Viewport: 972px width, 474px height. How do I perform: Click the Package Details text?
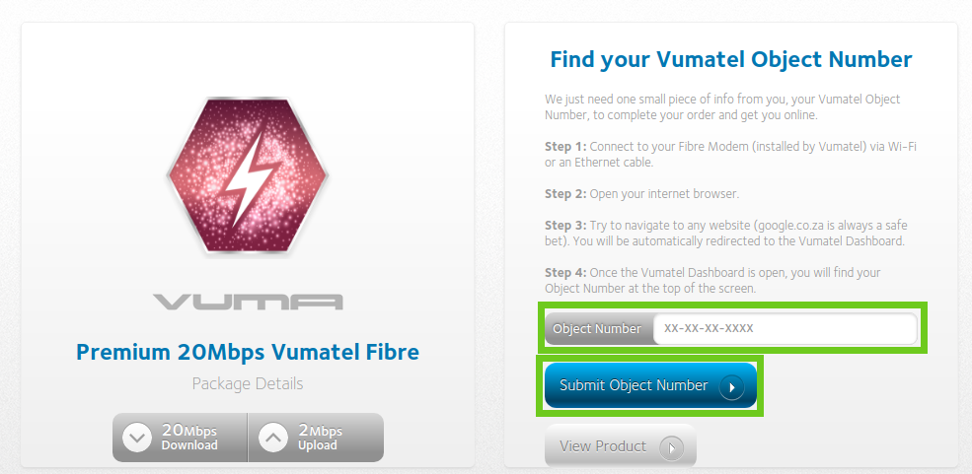[248, 383]
